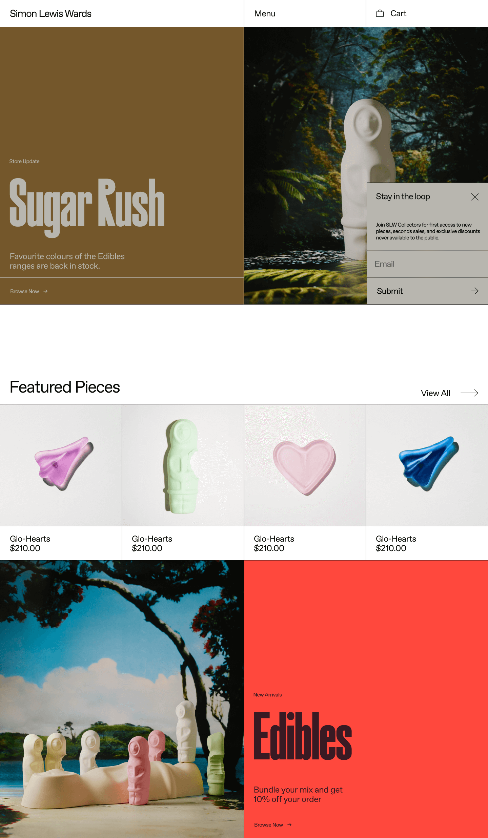
Task: Open the blue Glo-Hearts product image
Action: pyautogui.click(x=427, y=465)
